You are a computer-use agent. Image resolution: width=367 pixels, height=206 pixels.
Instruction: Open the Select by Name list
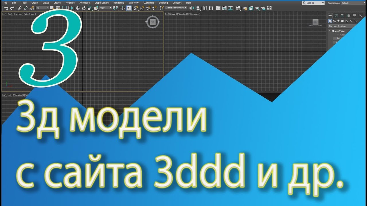click(58, 8)
